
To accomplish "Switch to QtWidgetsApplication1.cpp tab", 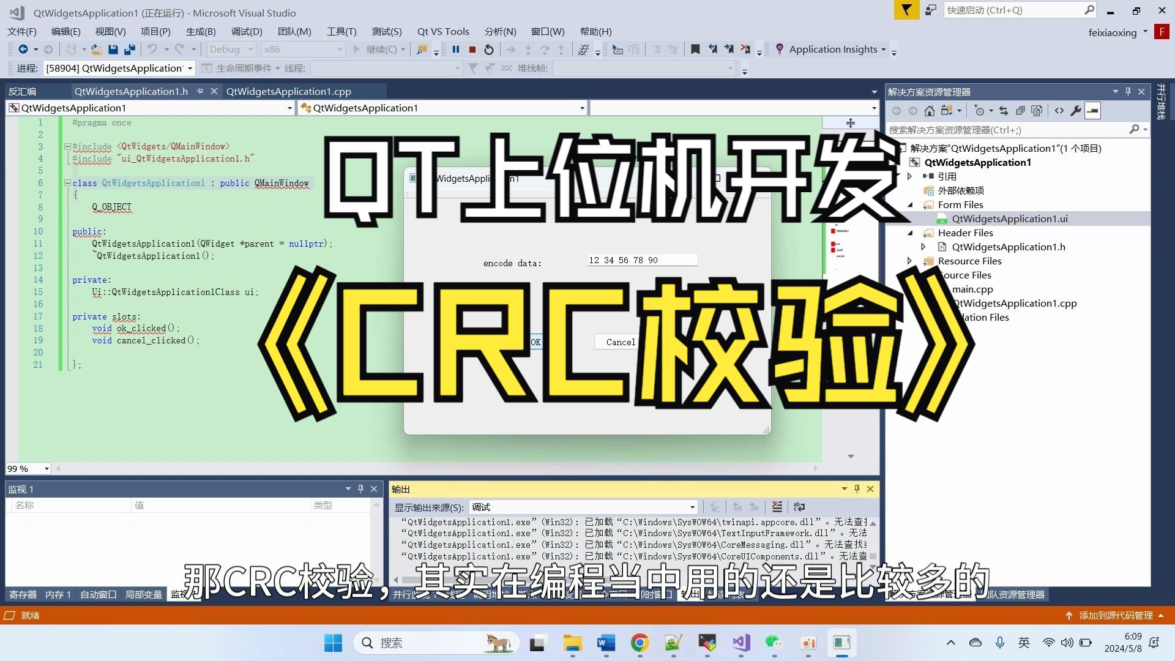I will coord(288,91).
